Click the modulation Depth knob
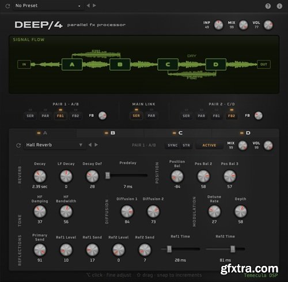Image resolution: width=288 pixels, height=282 pixels. point(241,211)
